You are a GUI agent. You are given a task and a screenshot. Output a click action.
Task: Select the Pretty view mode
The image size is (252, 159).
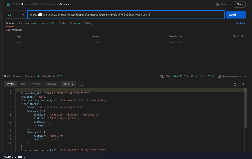click(x=11, y=84)
